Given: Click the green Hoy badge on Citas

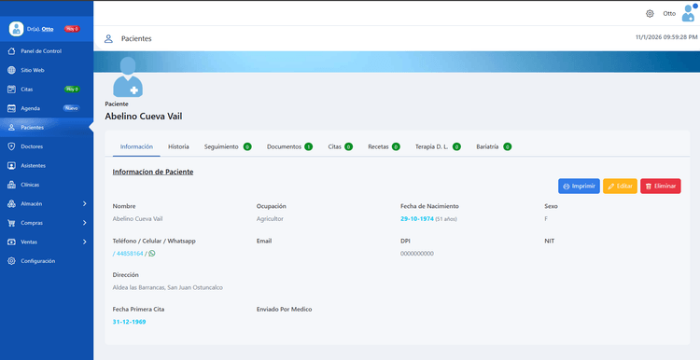Looking at the screenshot, I should pos(72,90).
